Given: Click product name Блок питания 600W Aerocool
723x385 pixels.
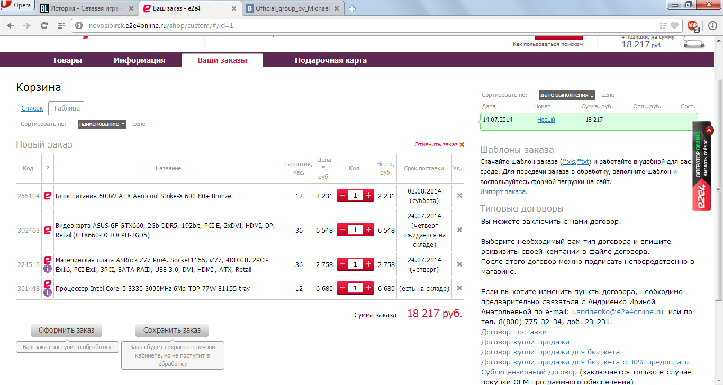Looking at the screenshot, I should point(143,196).
